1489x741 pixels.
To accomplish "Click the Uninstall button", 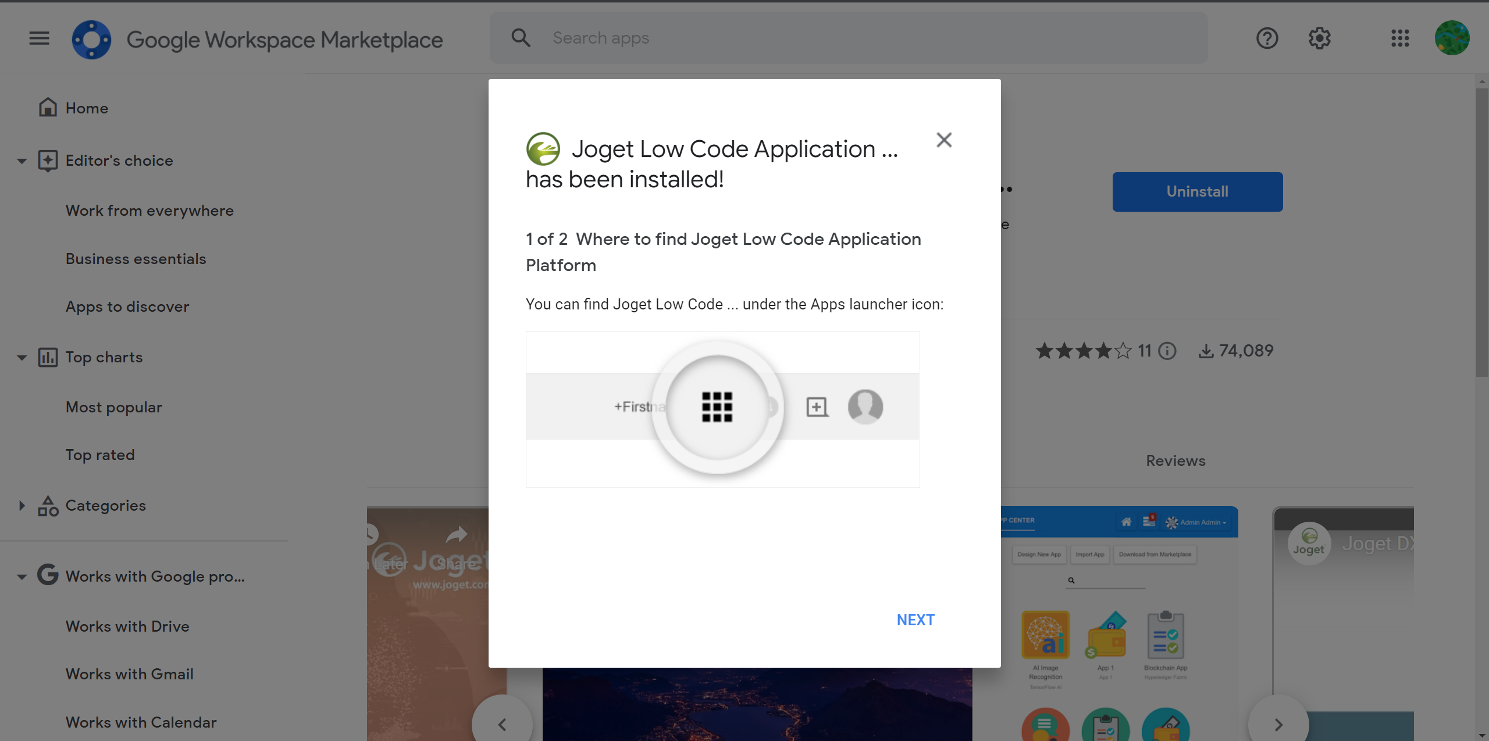I will point(1197,192).
